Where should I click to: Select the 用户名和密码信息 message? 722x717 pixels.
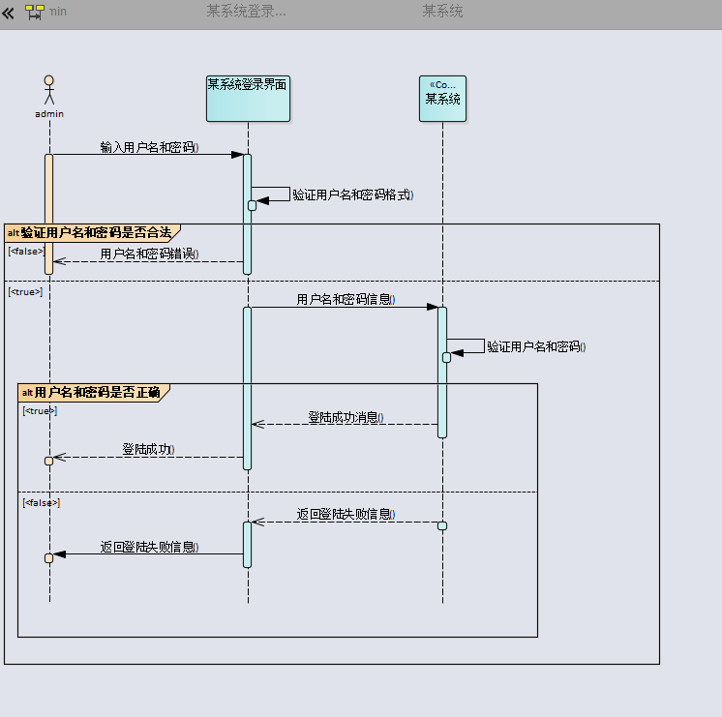point(345,300)
